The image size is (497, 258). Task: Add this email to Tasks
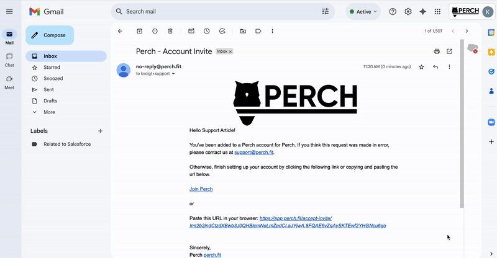[x=222, y=31]
